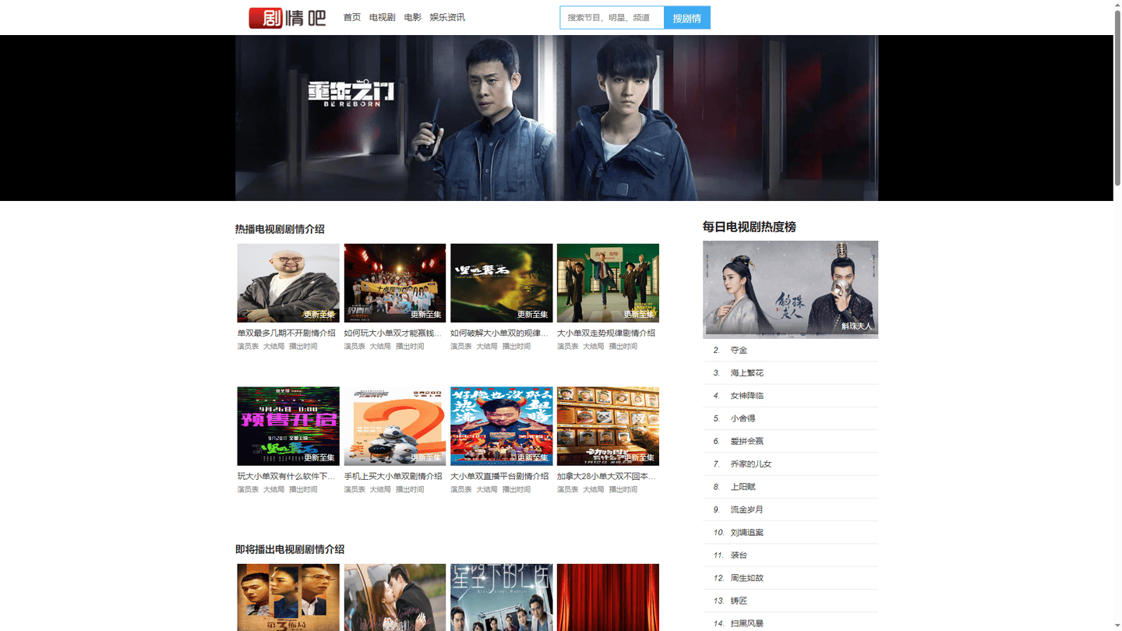Open the 预售开启 poster thumbnail

[288, 426]
